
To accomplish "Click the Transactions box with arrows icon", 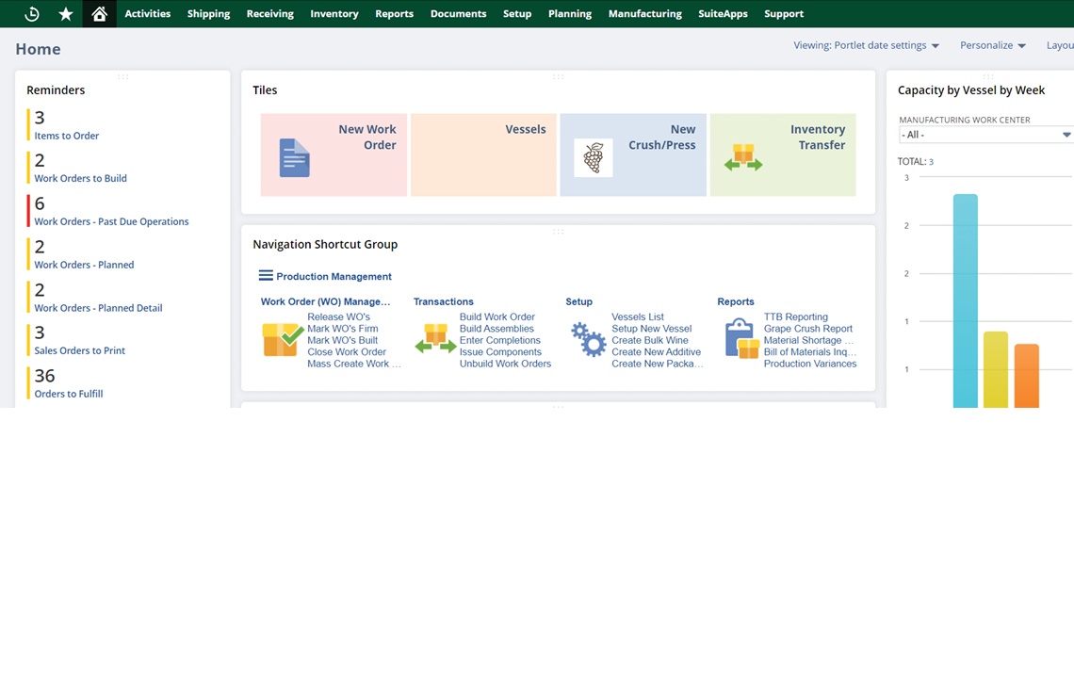I will click(x=435, y=339).
